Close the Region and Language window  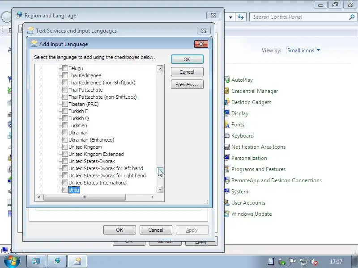[213, 15]
